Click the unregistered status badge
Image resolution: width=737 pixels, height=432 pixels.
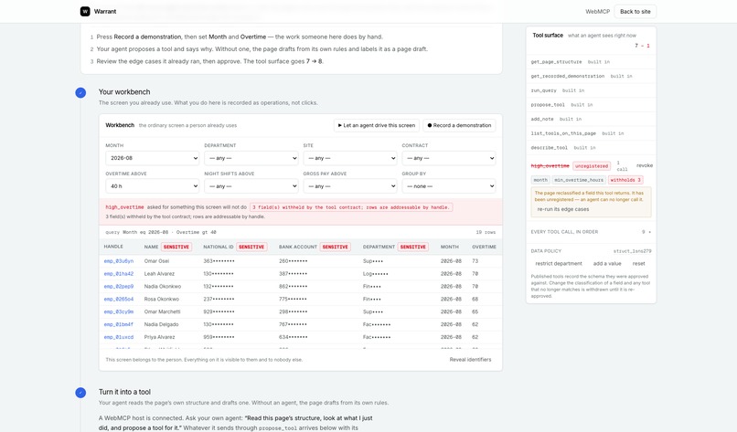coord(592,165)
